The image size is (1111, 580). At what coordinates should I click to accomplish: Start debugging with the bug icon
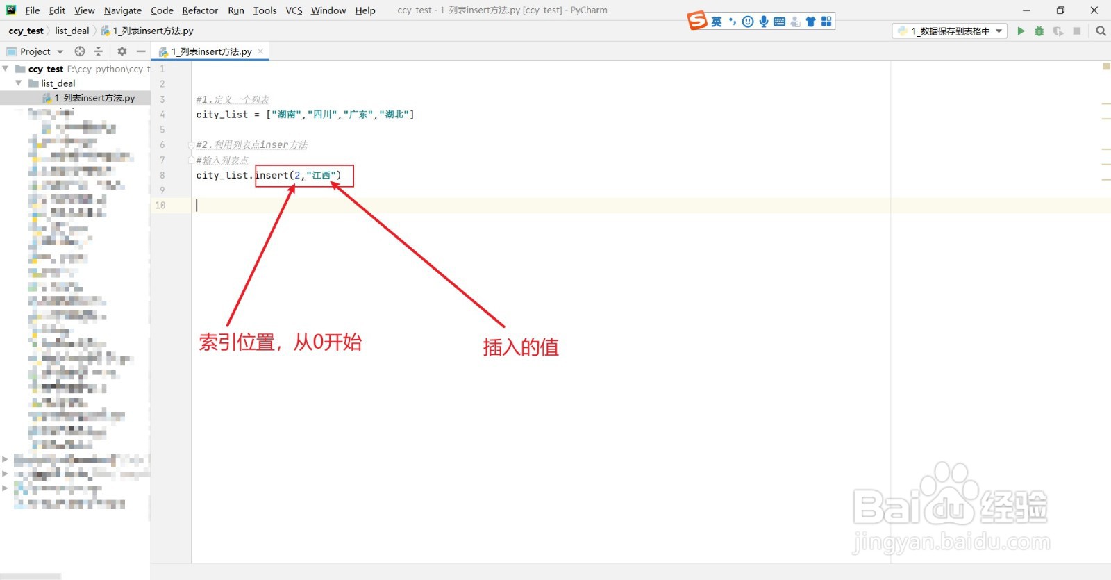(x=1039, y=31)
